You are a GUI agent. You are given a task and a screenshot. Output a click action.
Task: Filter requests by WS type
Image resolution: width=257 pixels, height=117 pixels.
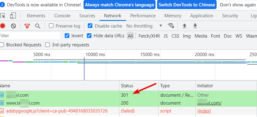[x=239, y=36]
